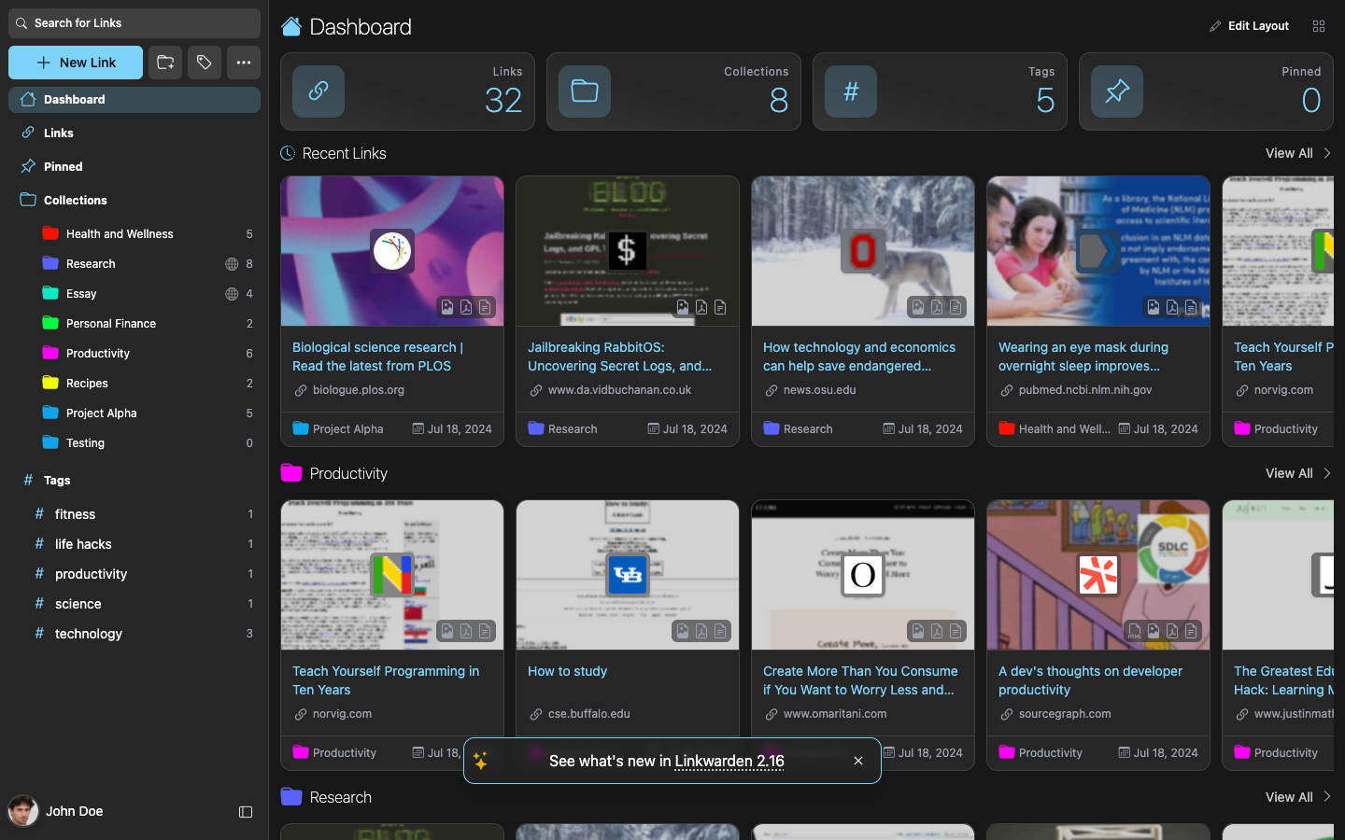Click the public globe icon next to Essay collection

click(x=232, y=294)
